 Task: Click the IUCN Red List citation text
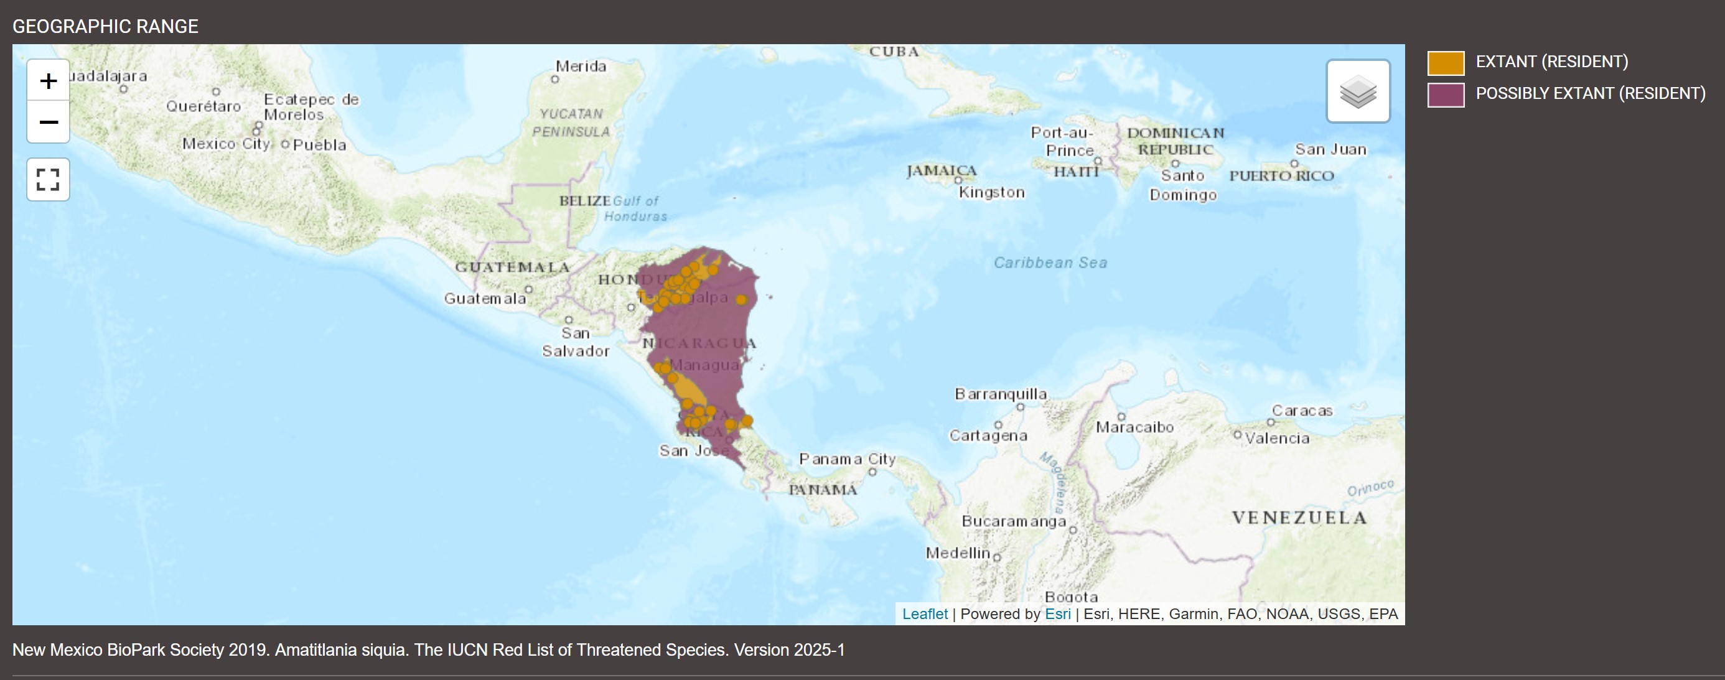click(429, 650)
